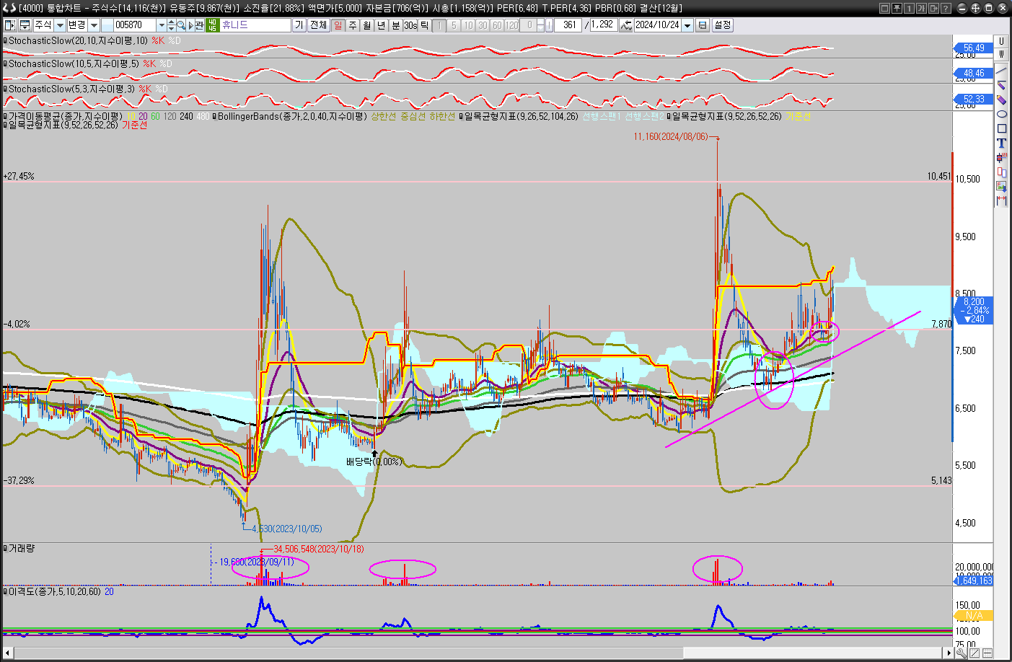
Task: Click the StochasticSlow(5,3,지수이평,3) indicator label
Action: point(71,89)
